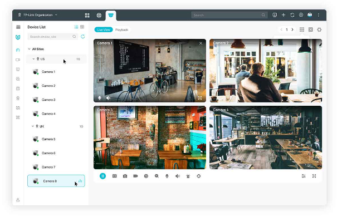This screenshot has height=217, width=337.
Task: Toggle microphone on Camera 1 tile
Action: coord(100,98)
